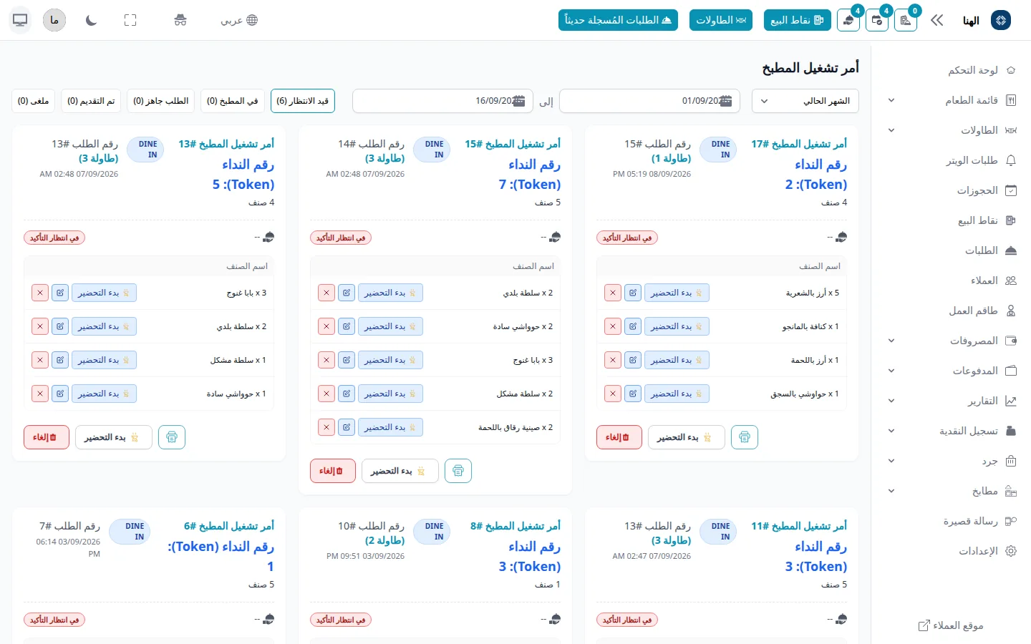Image resolution: width=1031 pixels, height=644 pixels.
Task: Click the الطاولات button in the header
Action: 721,20
